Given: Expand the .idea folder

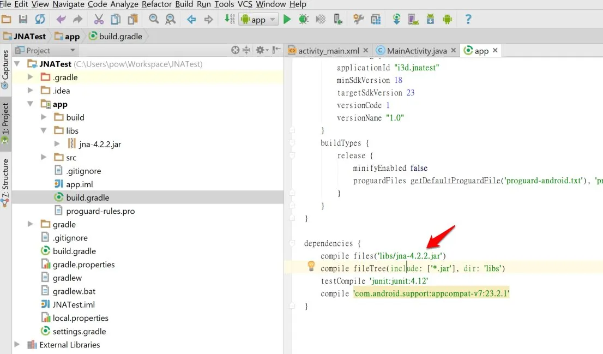Looking at the screenshot, I should coord(31,91).
